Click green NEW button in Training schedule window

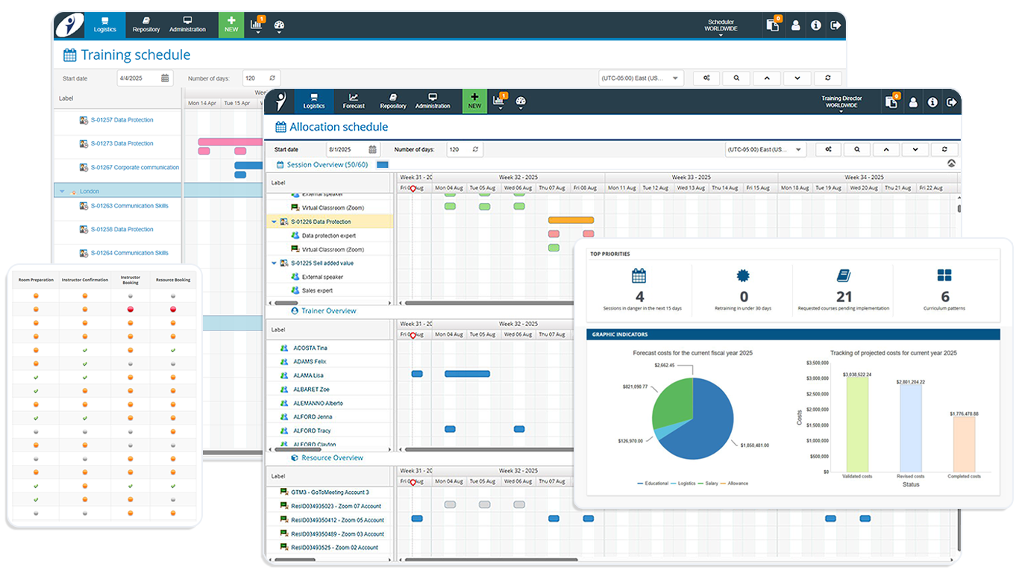[x=231, y=25]
